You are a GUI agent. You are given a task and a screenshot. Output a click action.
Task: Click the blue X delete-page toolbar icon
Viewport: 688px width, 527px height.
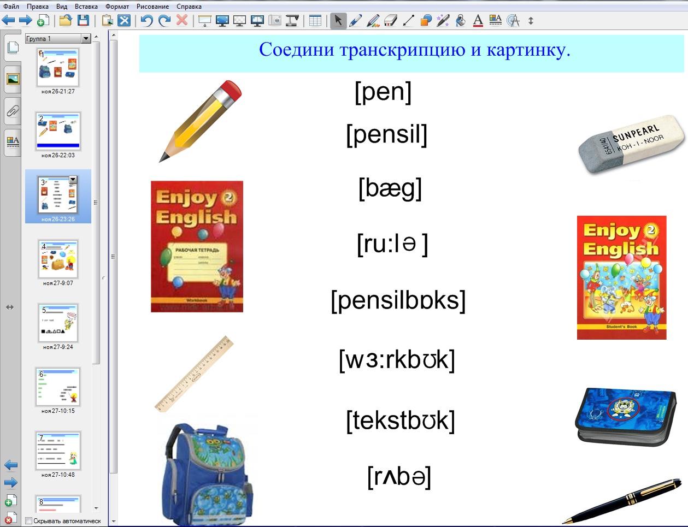[x=125, y=21]
